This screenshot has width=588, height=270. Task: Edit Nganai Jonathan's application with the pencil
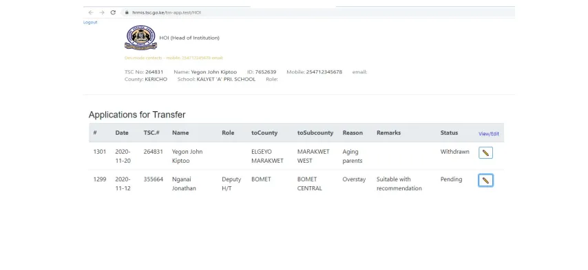pyautogui.click(x=485, y=180)
